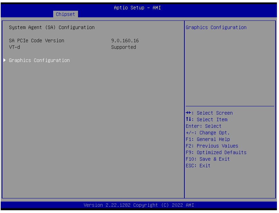Click the Enter: Select hint
The width and height of the screenshot is (279, 213).
coord(203,126)
